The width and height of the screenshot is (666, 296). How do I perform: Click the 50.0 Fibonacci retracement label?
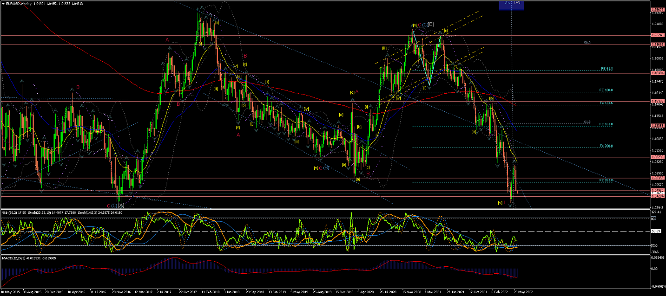coord(587,42)
